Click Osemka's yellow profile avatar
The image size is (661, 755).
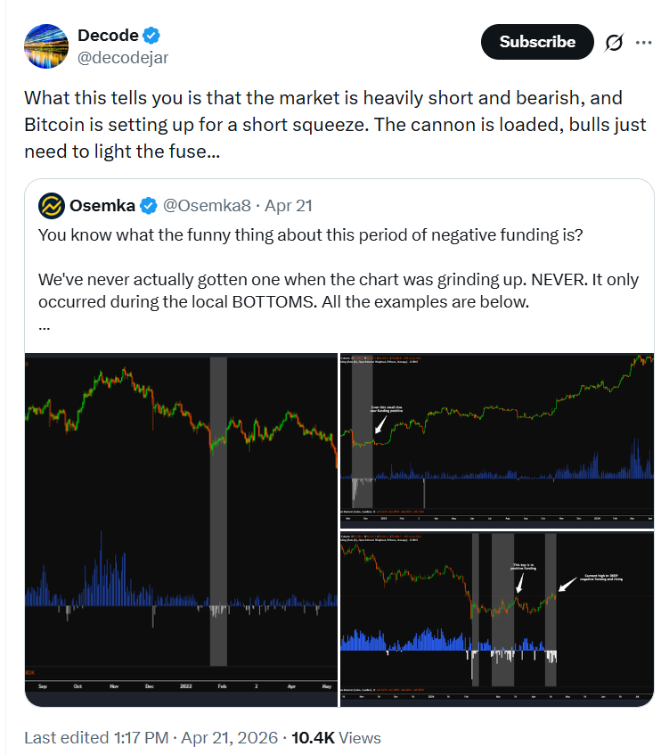tap(51, 206)
